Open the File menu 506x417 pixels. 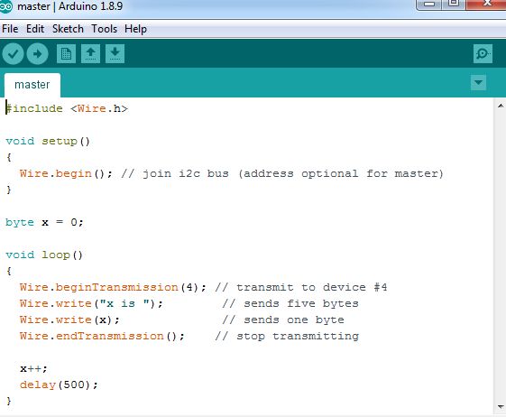(x=10, y=29)
